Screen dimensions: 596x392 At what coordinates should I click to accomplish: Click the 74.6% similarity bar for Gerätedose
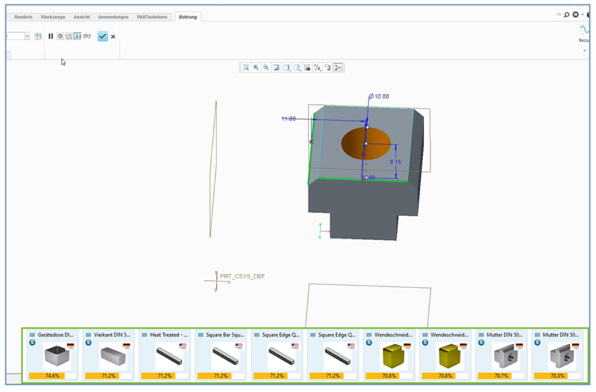[x=52, y=376]
